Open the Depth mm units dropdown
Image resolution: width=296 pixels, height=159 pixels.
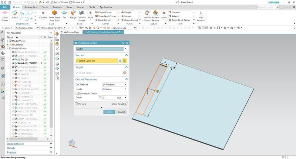click(125, 98)
